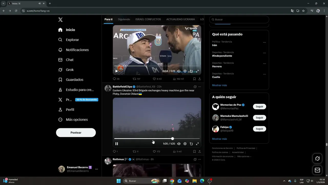Like the BattlefieldClips post with 172 likes
Image resolution: width=328 pixels, height=185 pixels.
click(x=157, y=152)
